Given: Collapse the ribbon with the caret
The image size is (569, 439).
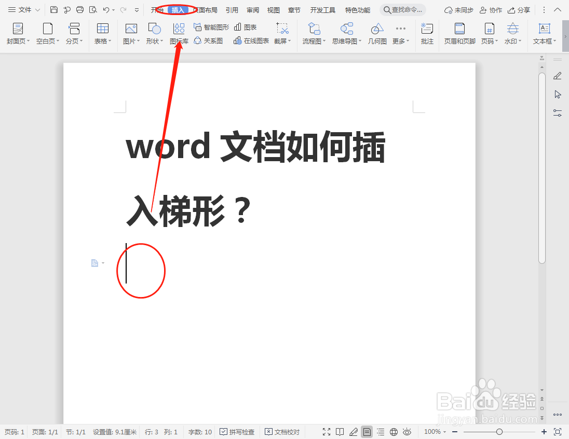Looking at the screenshot, I should pos(558,10).
